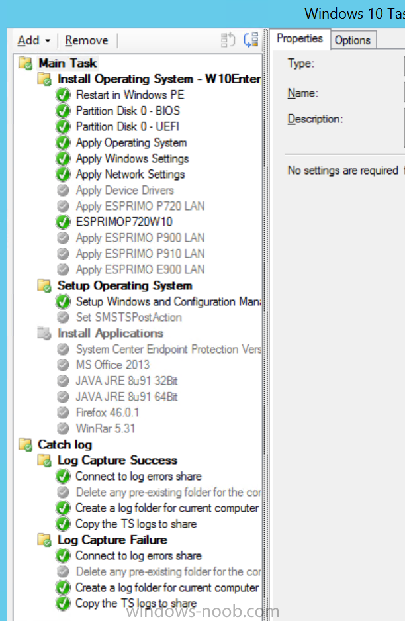Viewport: 405px width, 621px height.
Task: Click the grey icon for Apply ESPRIMO P720 LAN
Action: click(x=64, y=206)
